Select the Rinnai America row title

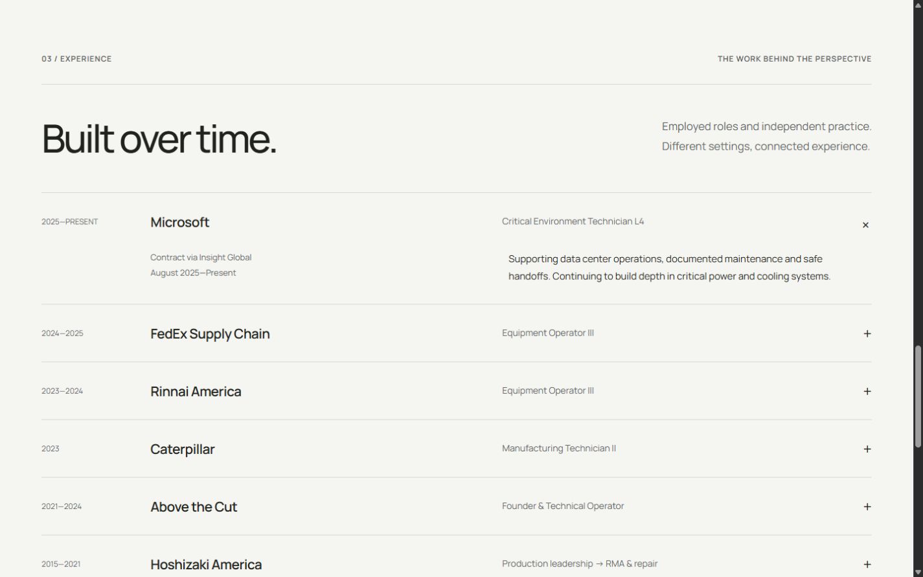click(196, 391)
